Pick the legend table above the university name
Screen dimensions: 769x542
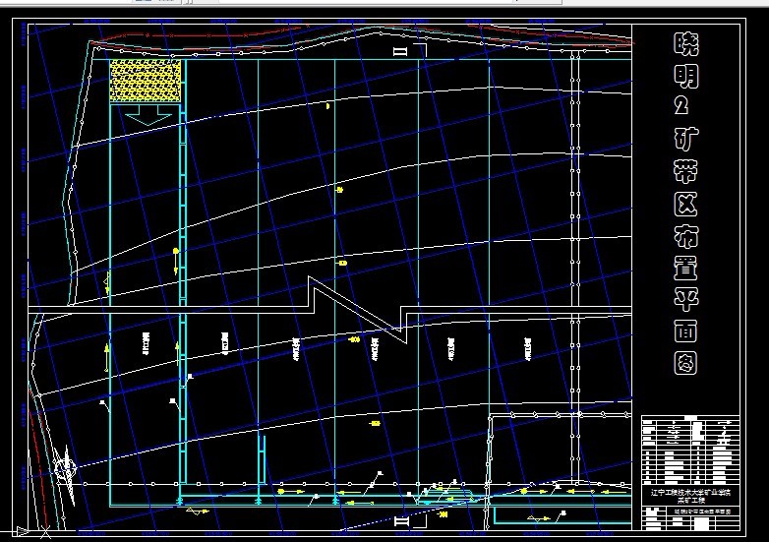(690, 452)
